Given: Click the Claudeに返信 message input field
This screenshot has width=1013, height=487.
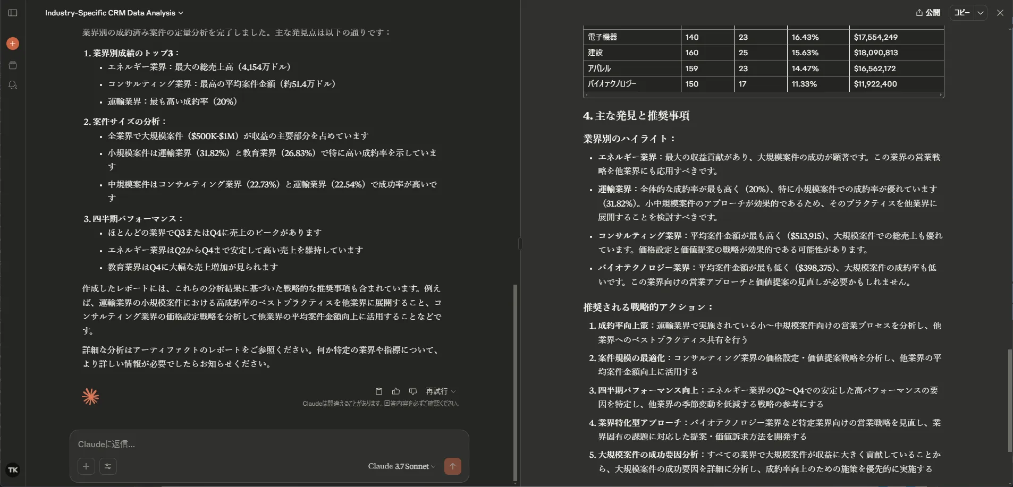Looking at the screenshot, I should pos(268,444).
